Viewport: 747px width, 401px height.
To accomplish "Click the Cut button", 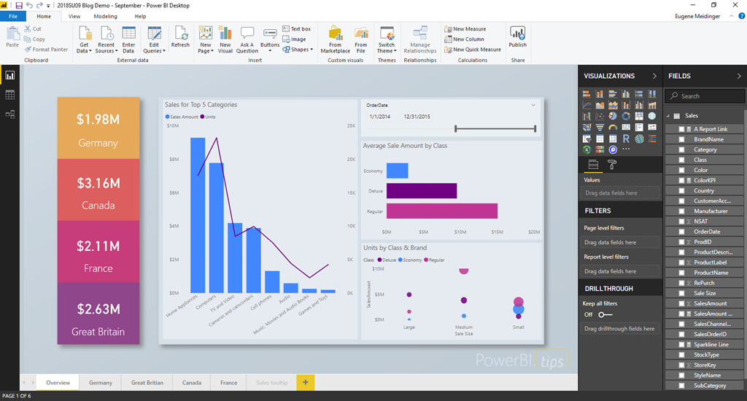I will tap(33, 29).
